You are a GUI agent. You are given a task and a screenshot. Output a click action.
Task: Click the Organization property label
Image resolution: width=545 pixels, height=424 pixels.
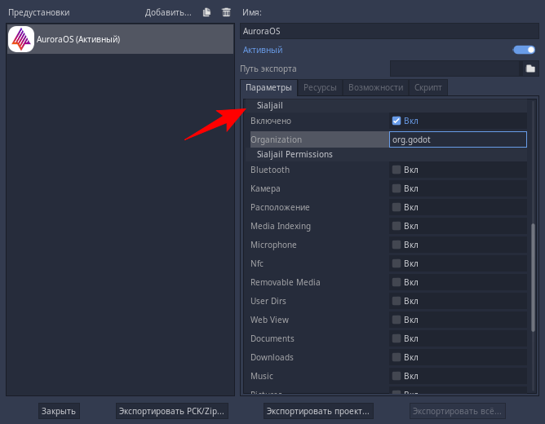[277, 139]
